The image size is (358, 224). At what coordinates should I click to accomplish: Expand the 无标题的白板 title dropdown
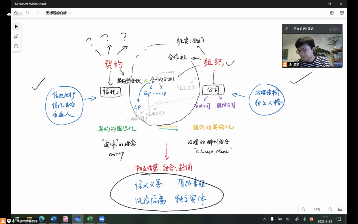[70, 13]
